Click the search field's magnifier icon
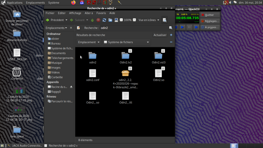263x148 pixels. pos(171,28)
